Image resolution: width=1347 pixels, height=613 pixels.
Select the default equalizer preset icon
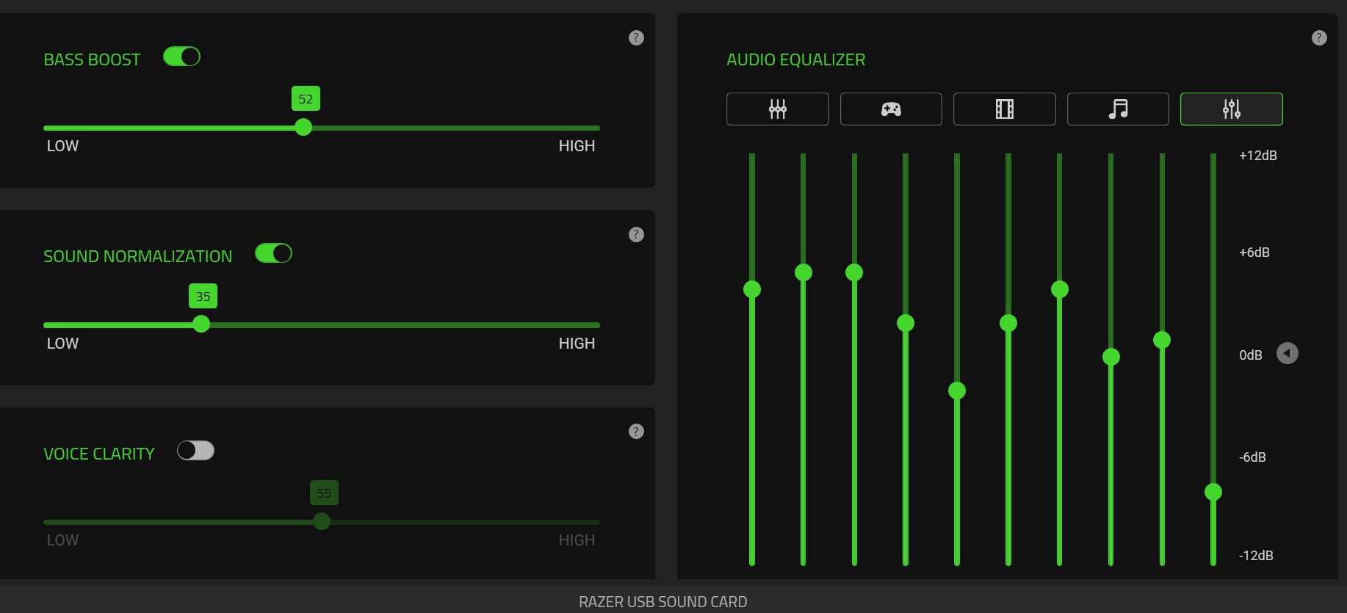pos(778,109)
